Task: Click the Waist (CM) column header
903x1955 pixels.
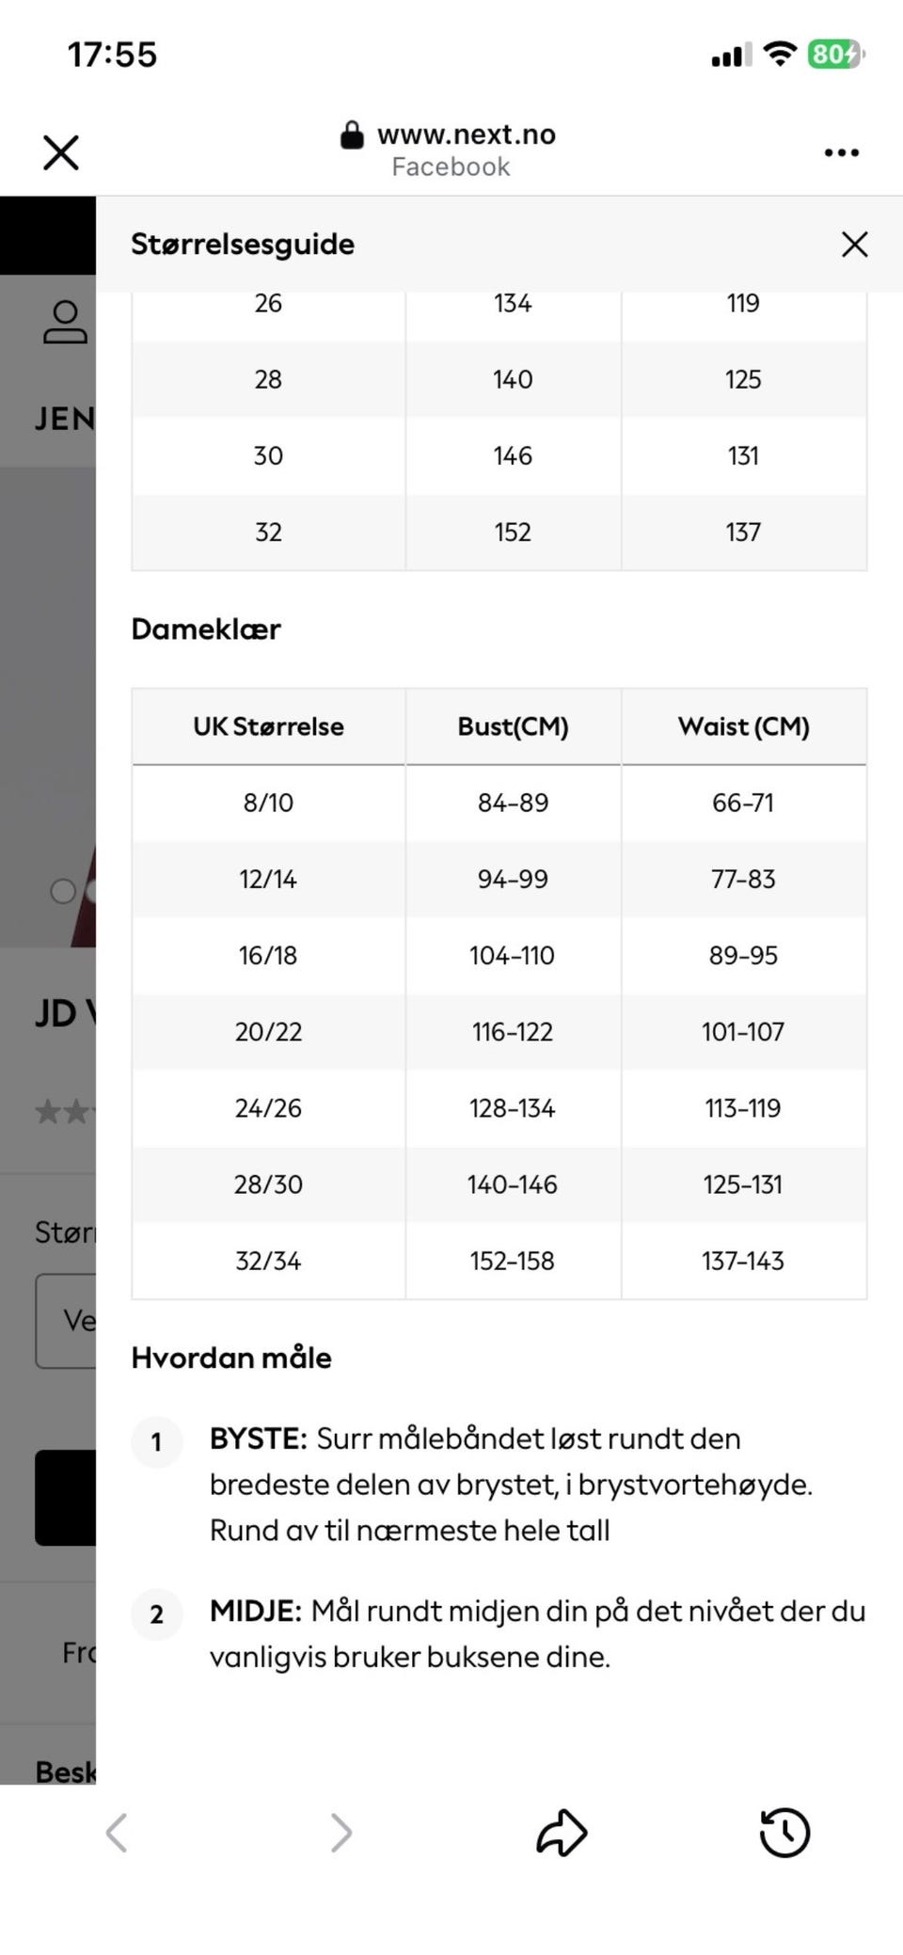Action: pos(743,726)
